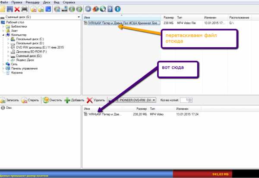Click the Очистить button
The image size is (259, 178).
[x=52, y=100]
